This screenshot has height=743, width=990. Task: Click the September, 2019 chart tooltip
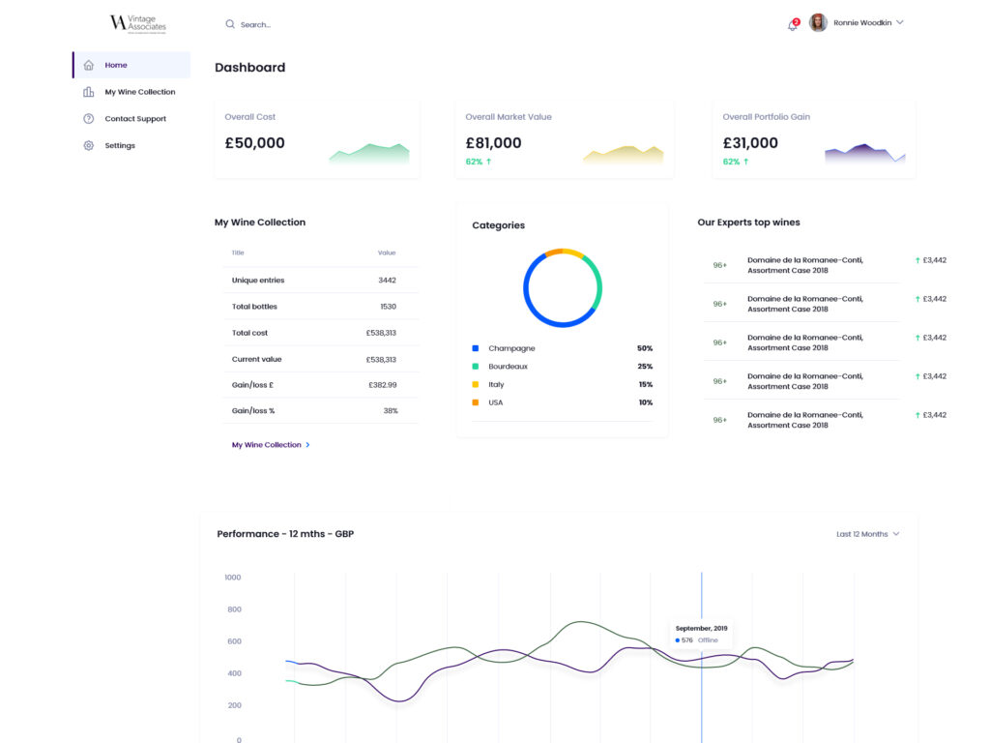point(702,635)
